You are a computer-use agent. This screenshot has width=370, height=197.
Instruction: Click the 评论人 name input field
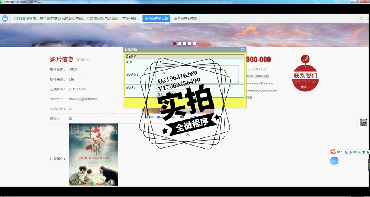[x=172, y=88]
